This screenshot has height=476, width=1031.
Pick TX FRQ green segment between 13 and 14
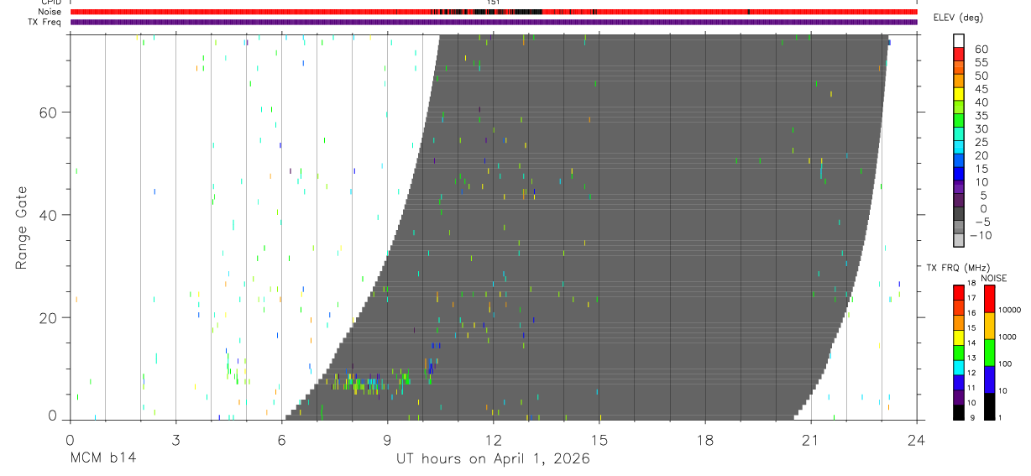tap(959, 353)
